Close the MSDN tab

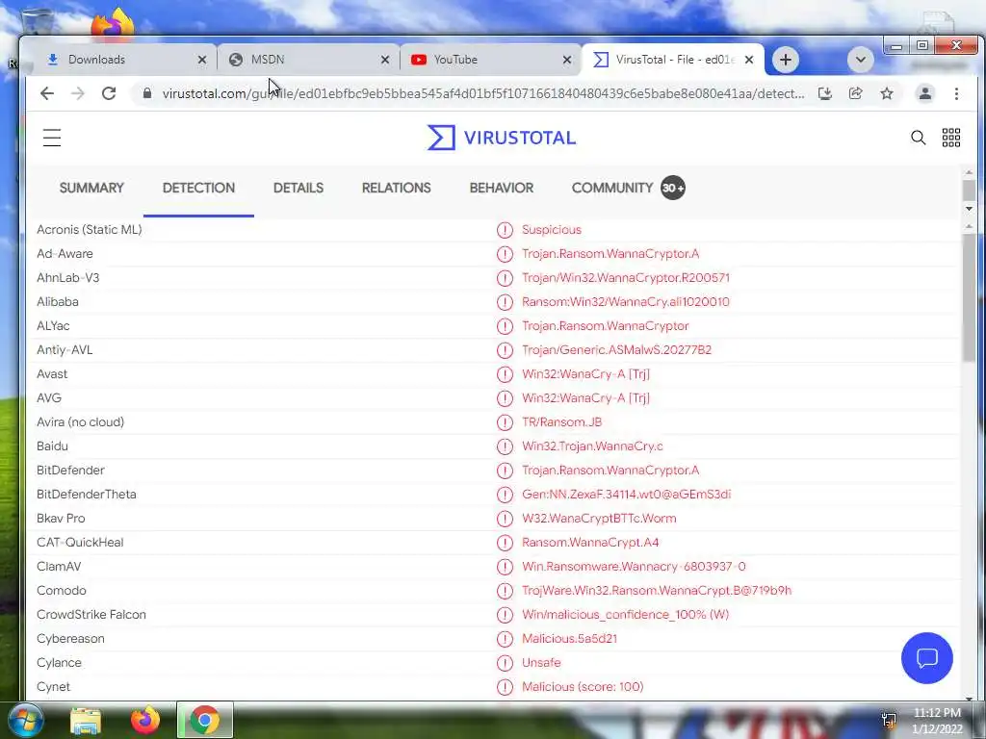coord(385,60)
